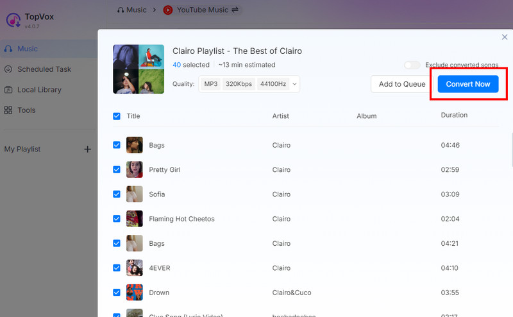This screenshot has width=513, height=317.
Task: Toggle Exclude converted songs switch
Action: 412,65
